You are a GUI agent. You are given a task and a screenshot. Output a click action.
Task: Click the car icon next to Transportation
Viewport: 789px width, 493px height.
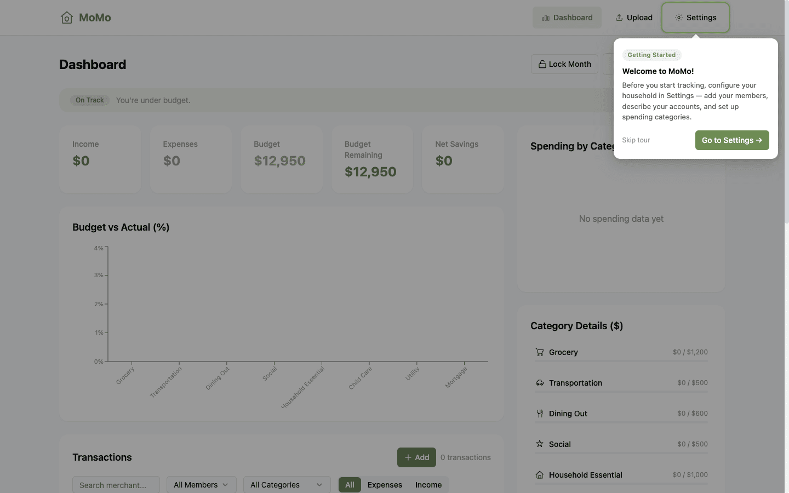click(x=540, y=383)
